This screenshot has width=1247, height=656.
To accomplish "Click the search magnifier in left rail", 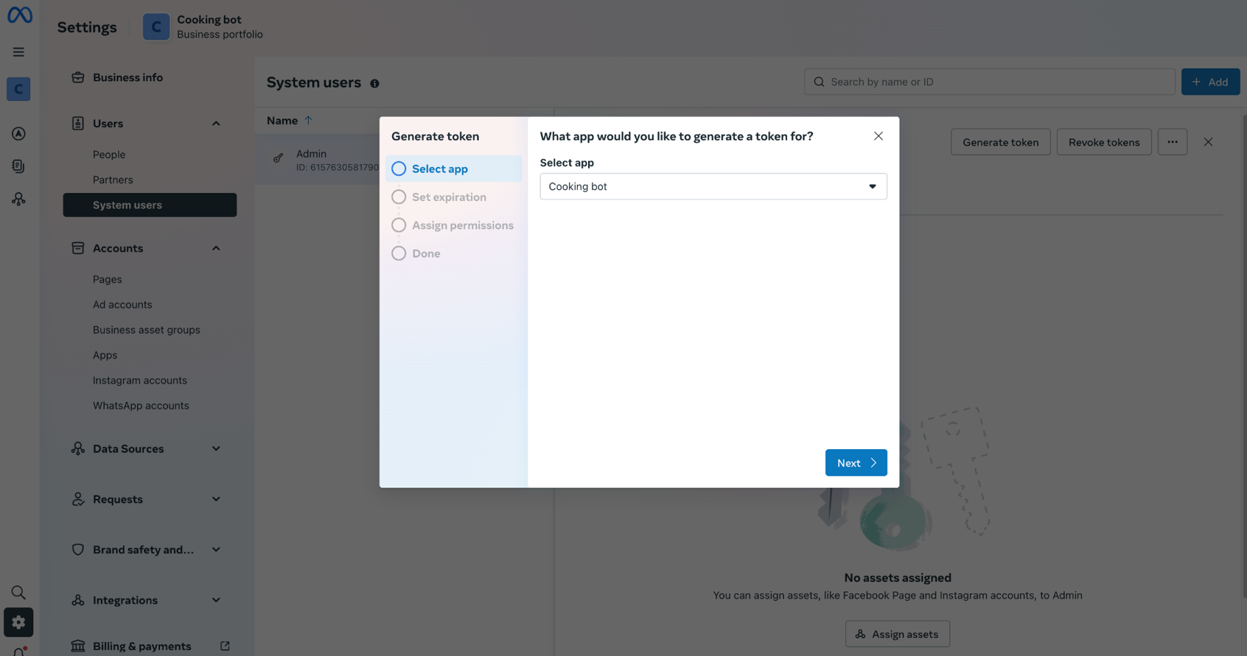I will point(18,593).
